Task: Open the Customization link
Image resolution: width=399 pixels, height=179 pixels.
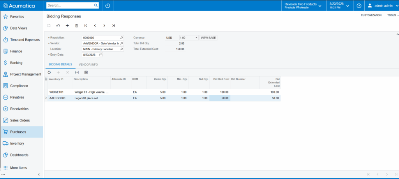Action: pyautogui.click(x=371, y=15)
